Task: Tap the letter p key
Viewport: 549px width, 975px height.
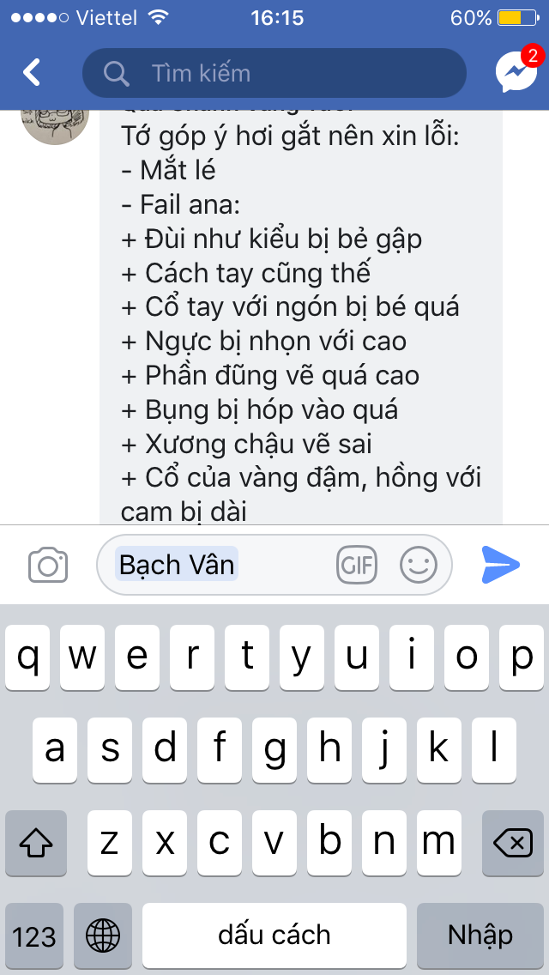Action: pyautogui.click(x=522, y=658)
